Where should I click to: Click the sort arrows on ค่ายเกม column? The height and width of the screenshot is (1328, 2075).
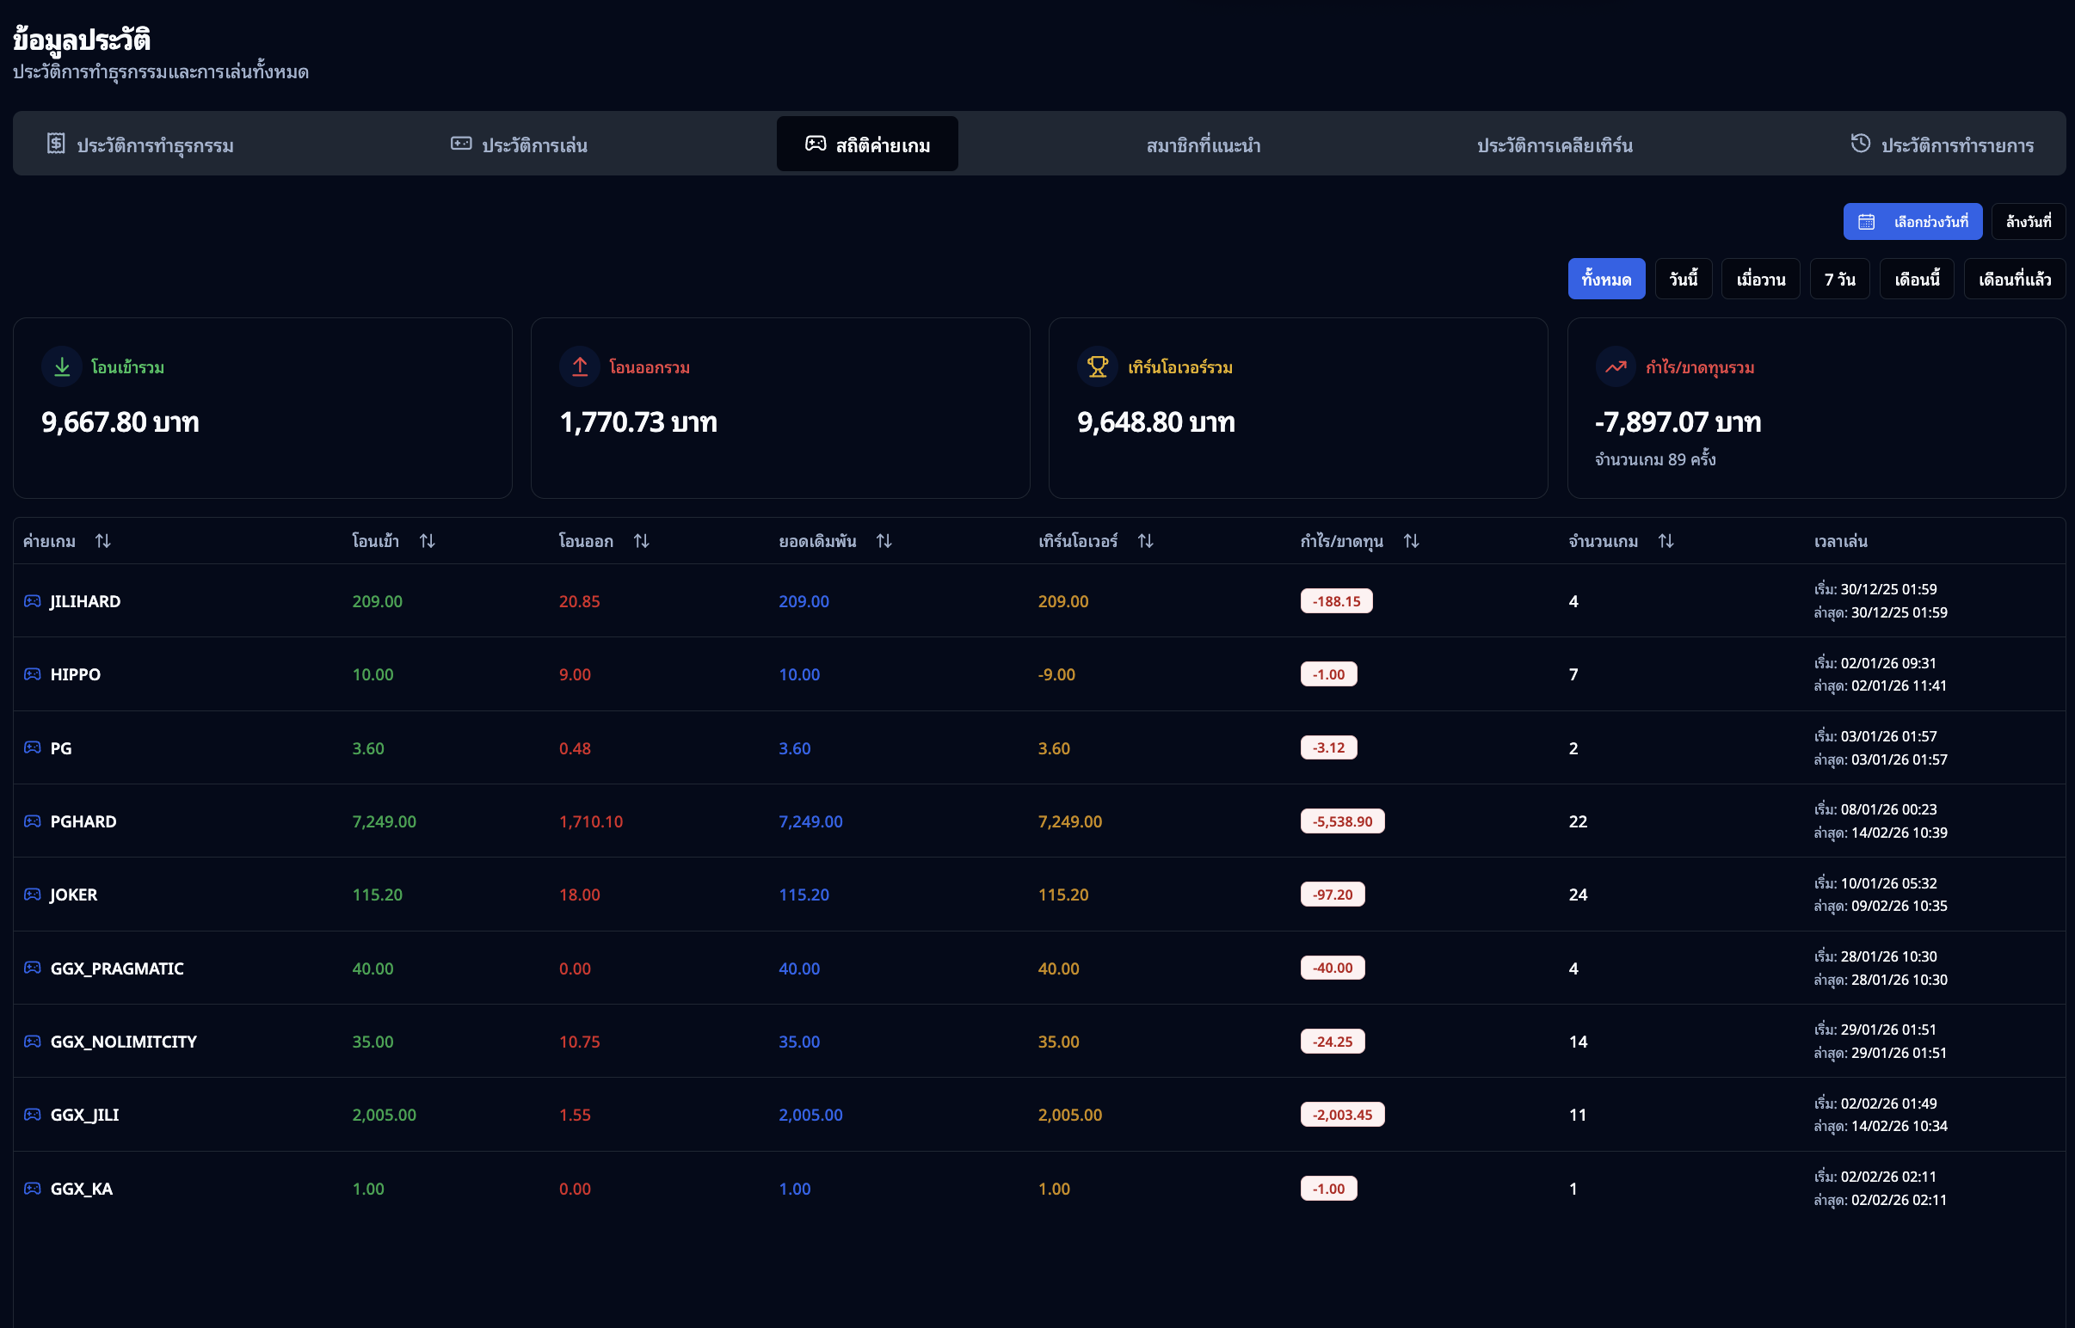[102, 541]
